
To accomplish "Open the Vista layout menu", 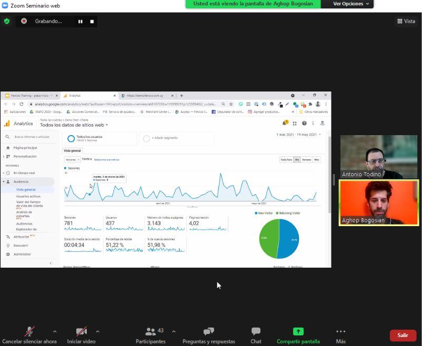I will coord(406,21).
